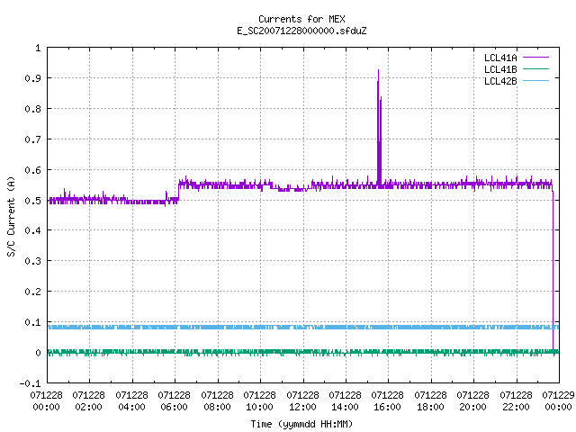The image size is (576, 432).
Task: Click the green LCL41B legend line sample
Action: click(x=535, y=69)
